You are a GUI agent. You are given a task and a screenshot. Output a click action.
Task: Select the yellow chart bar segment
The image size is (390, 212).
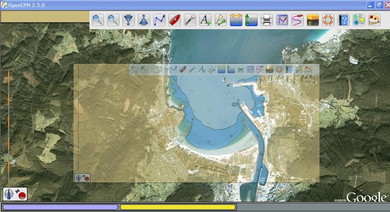point(178,207)
